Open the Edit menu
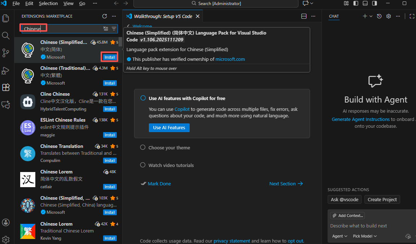Screen dimensions: 416x244 pyautogui.click(x=29, y=4)
